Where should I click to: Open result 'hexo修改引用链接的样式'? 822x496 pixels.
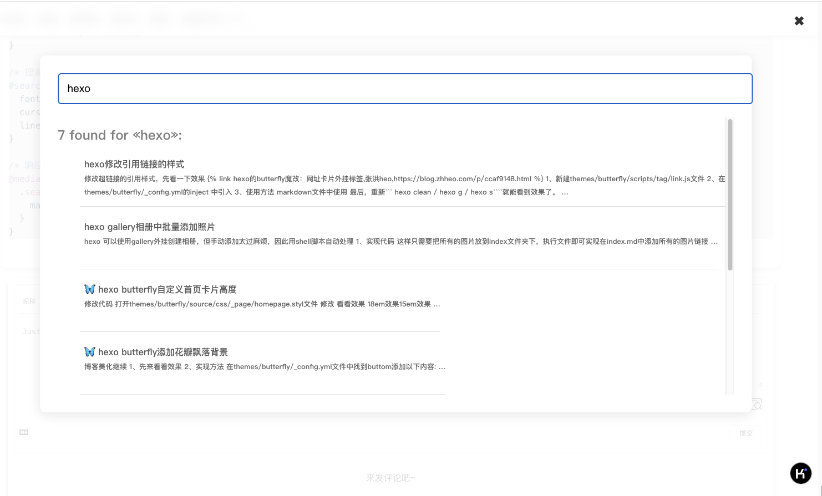click(x=134, y=164)
